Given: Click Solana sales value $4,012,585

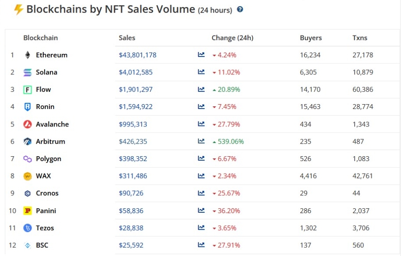Looking at the screenshot, I should click(x=136, y=72).
